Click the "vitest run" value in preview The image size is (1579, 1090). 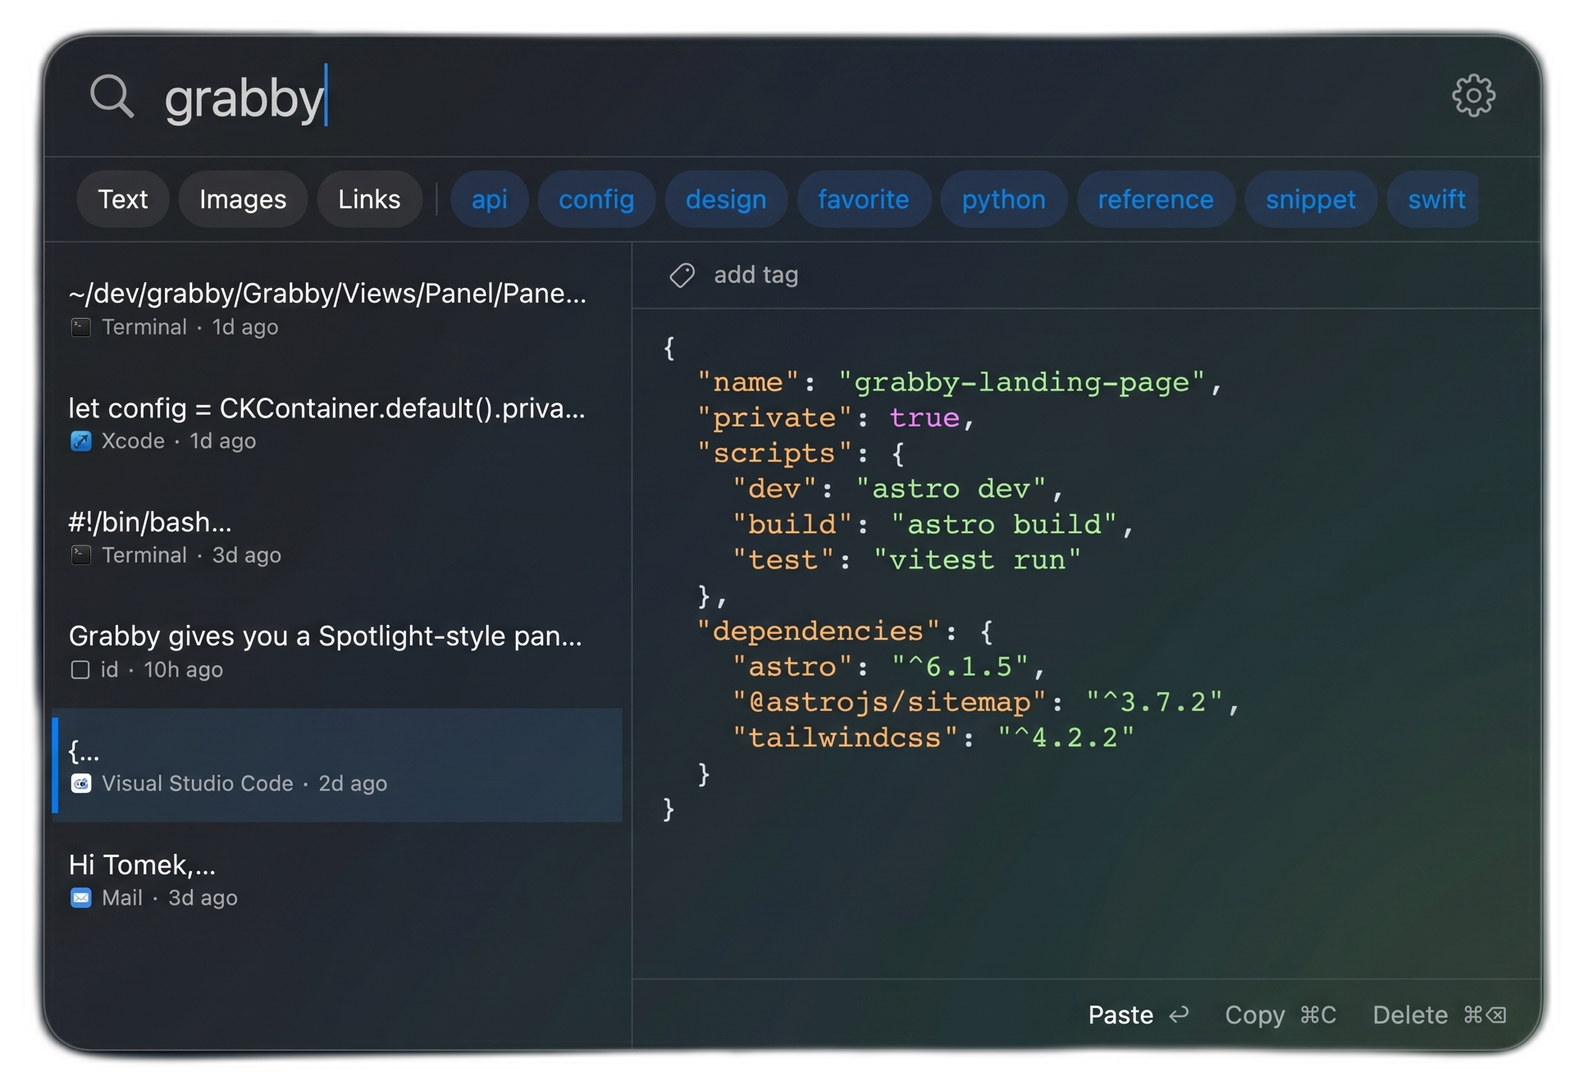tap(977, 560)
